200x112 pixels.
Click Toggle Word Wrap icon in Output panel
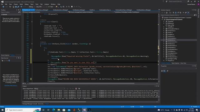tap(79, 89)
